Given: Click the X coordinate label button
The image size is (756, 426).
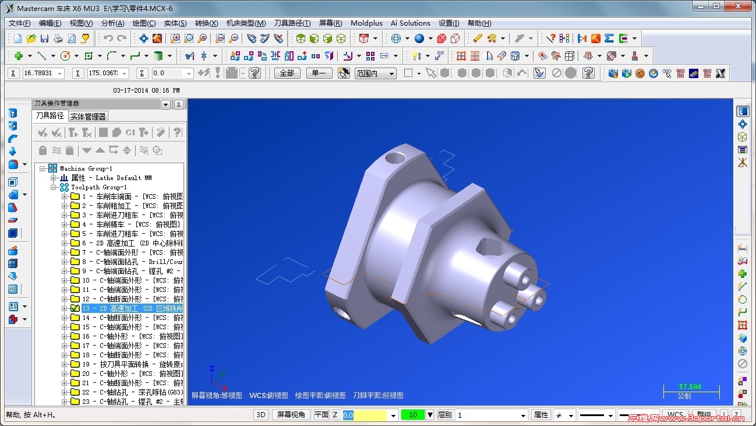Looking at the screenshot, I should 14,73.
